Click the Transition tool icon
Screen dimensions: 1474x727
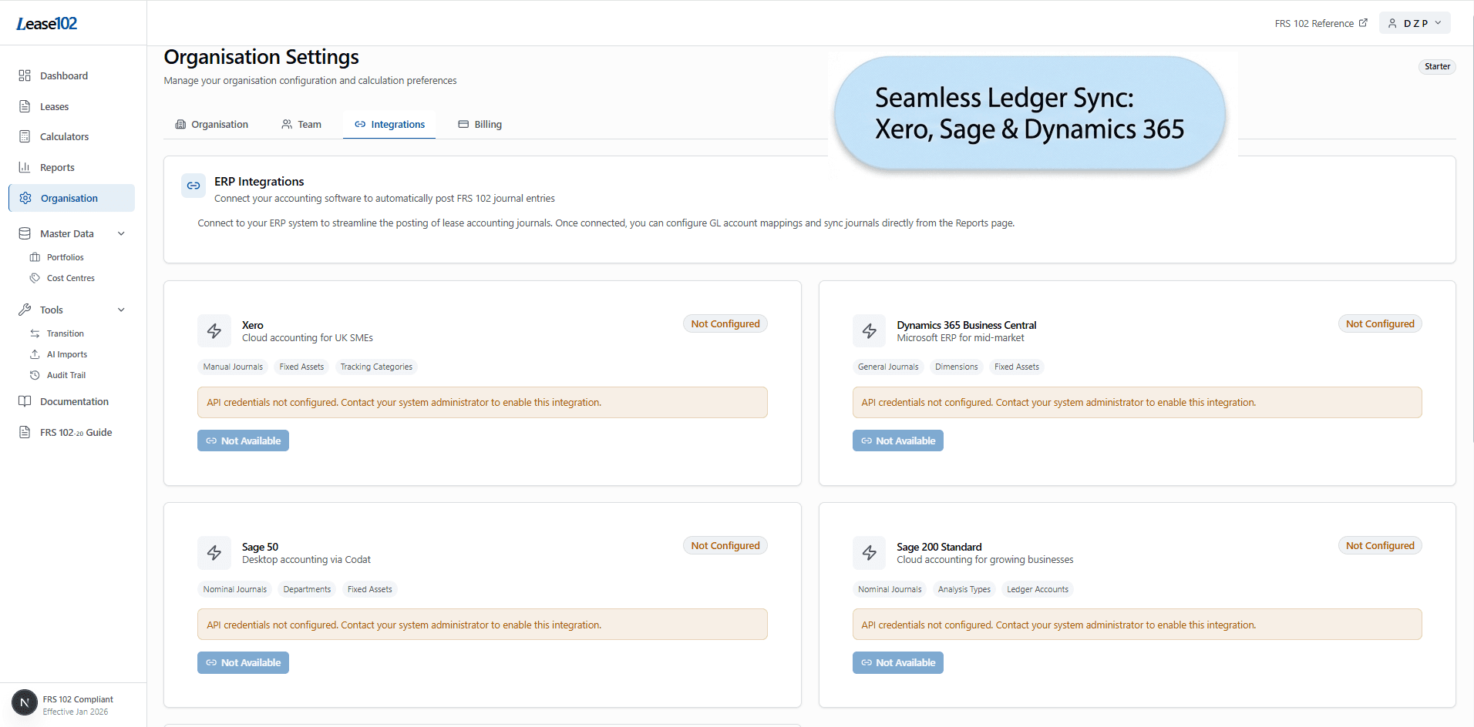(x=35, y=333)
